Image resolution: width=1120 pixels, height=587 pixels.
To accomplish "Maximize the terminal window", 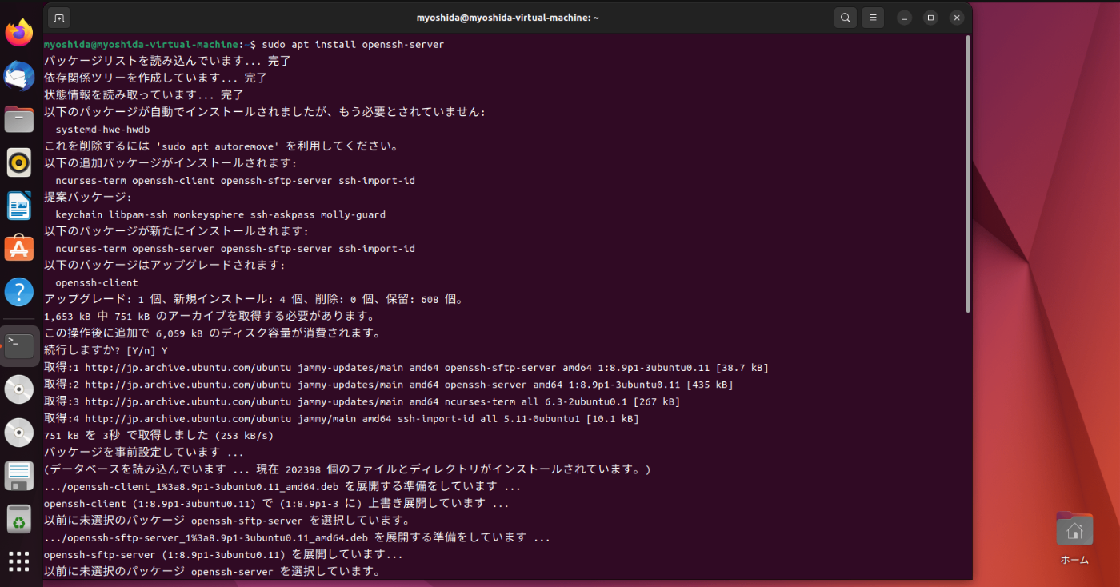I will (x=930, y=17).
